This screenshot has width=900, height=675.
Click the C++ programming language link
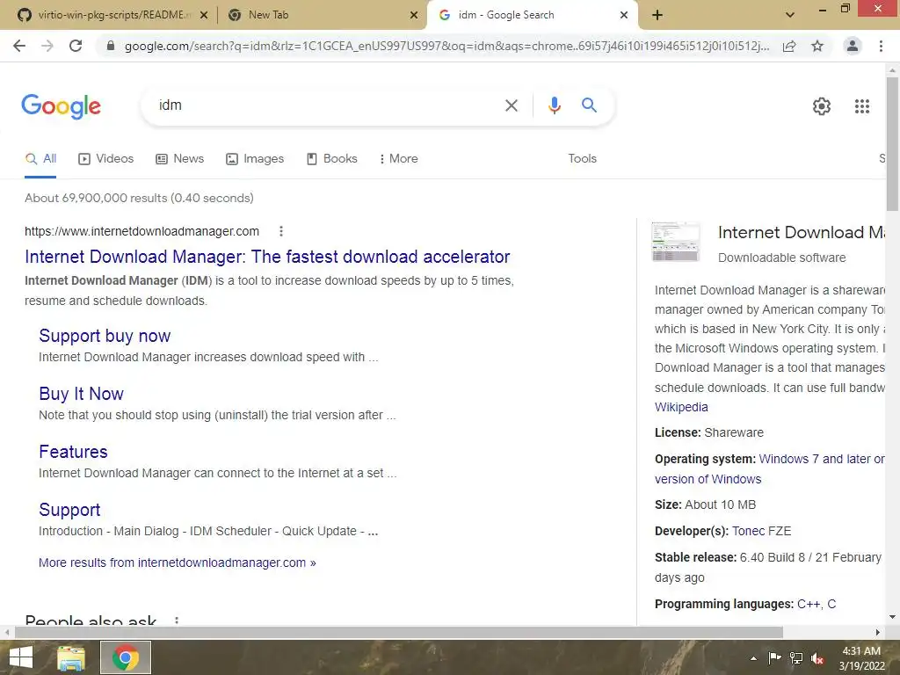click(809, 604)
